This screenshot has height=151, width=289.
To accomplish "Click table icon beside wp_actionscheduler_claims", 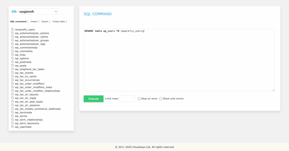I will pyautogui.click(x=12, y=36).
